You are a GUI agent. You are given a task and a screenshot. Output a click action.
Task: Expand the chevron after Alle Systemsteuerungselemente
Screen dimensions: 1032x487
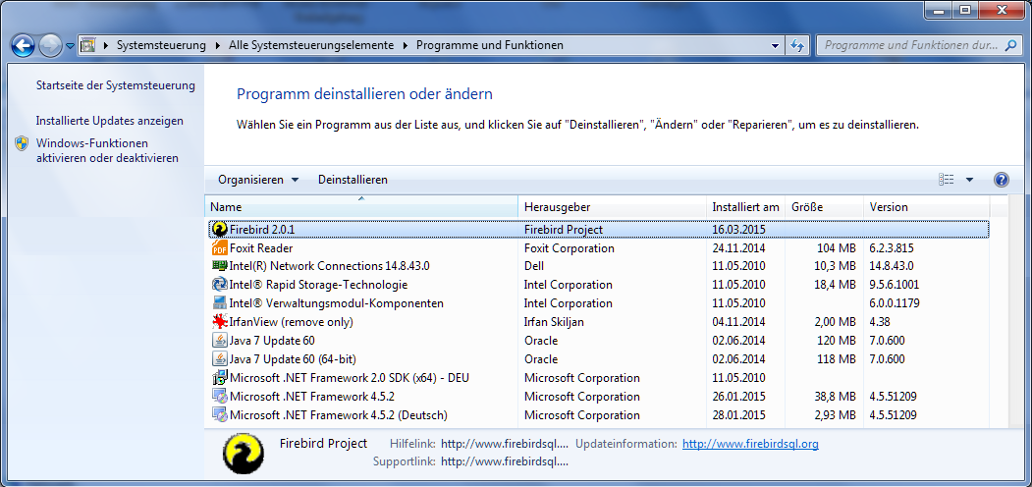(x=407, y=45)
